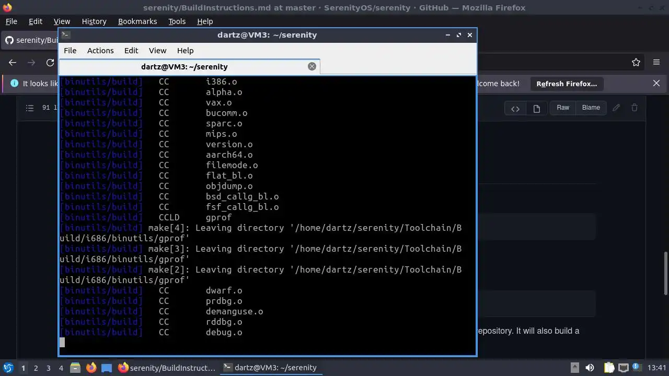Launch Firefox from panel quick launch
Viewport: 669px width, 376px height.
click(91, 368)
